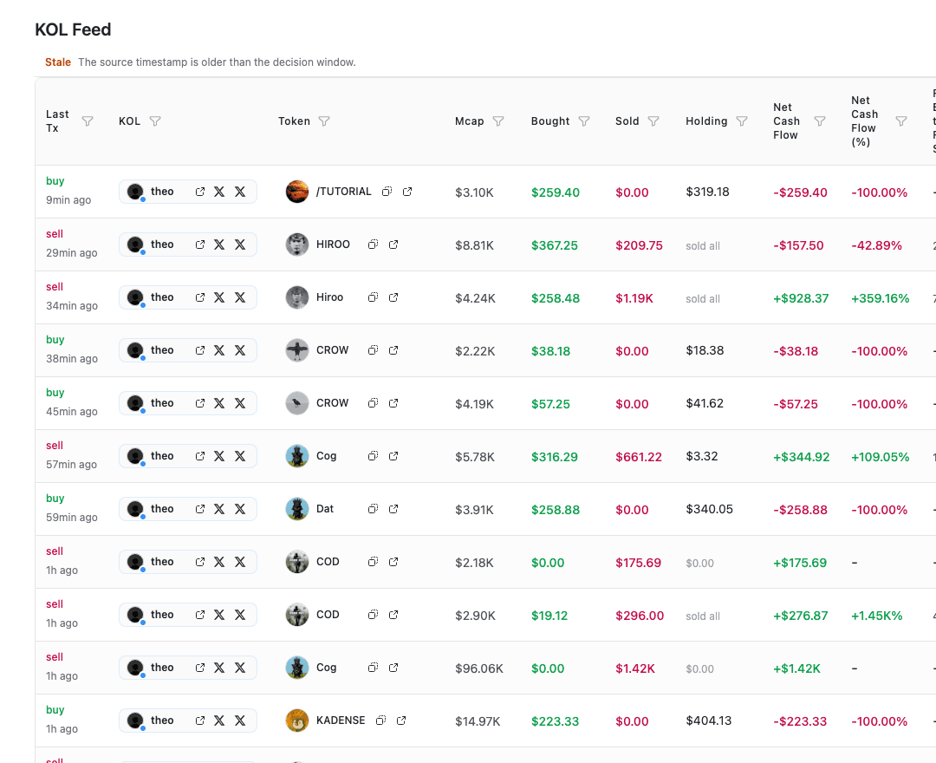The height and width of the screenshot is (763, 936).
Task: Click the '57min ago' timestamp
Action: point(72,465)
